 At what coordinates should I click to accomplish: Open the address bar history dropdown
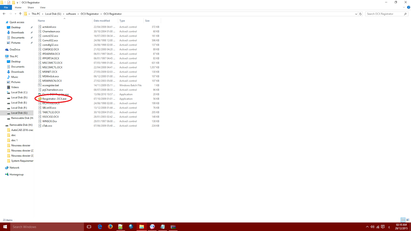point(356,14)
